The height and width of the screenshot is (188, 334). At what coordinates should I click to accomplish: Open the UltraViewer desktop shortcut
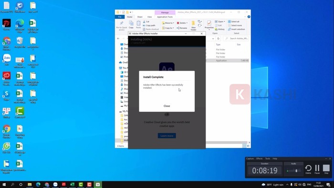tap(20, 7)
